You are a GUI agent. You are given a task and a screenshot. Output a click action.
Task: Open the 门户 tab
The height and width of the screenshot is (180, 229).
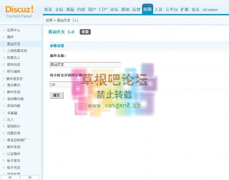click(103, 9)
